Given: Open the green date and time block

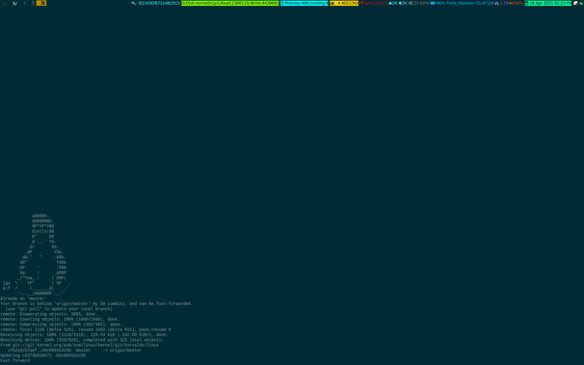Looking at the screenshot, I should [548, 3].
